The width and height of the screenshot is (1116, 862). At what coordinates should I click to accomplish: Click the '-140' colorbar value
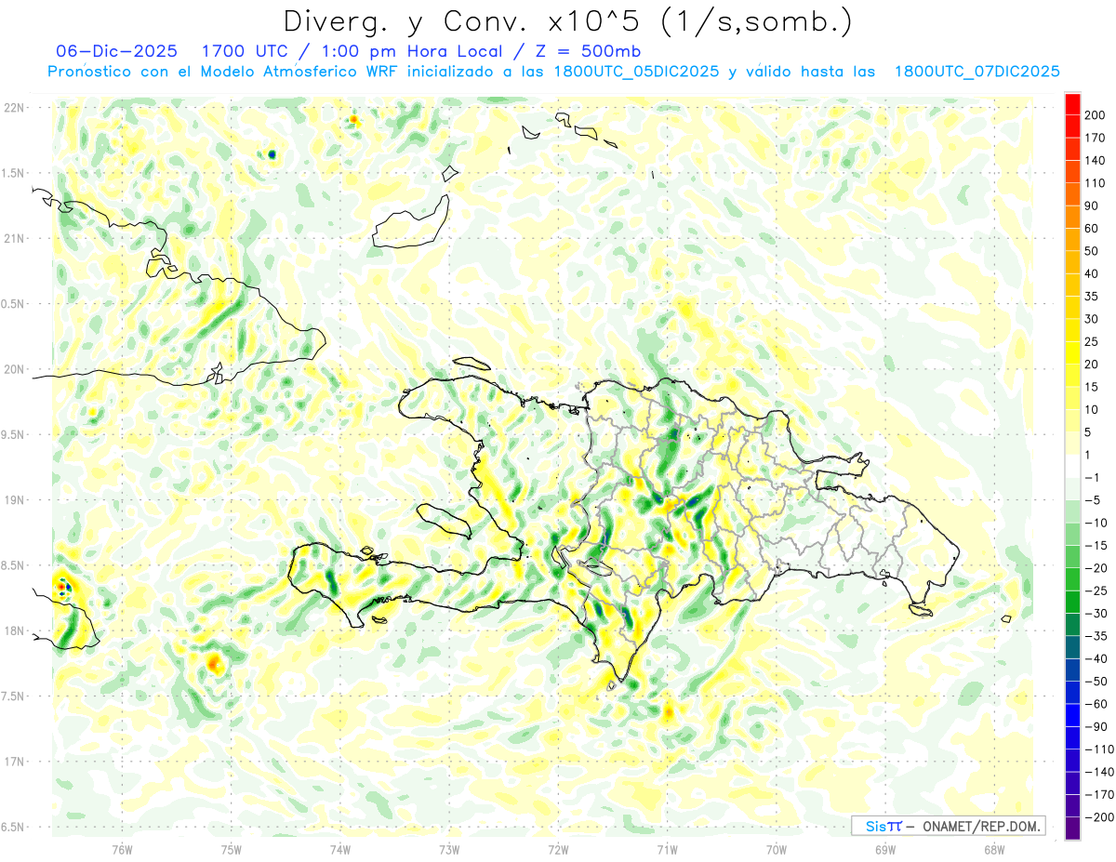[1098, 773]
